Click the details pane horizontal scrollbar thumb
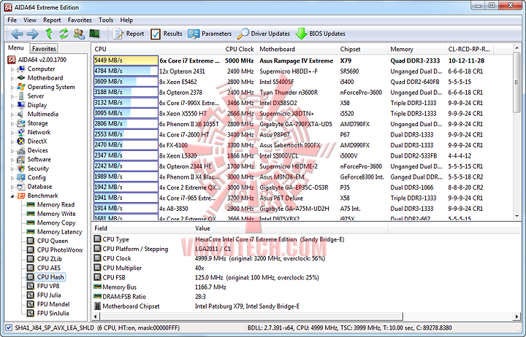The image size is (526, 337). click(x=251, y=317)
